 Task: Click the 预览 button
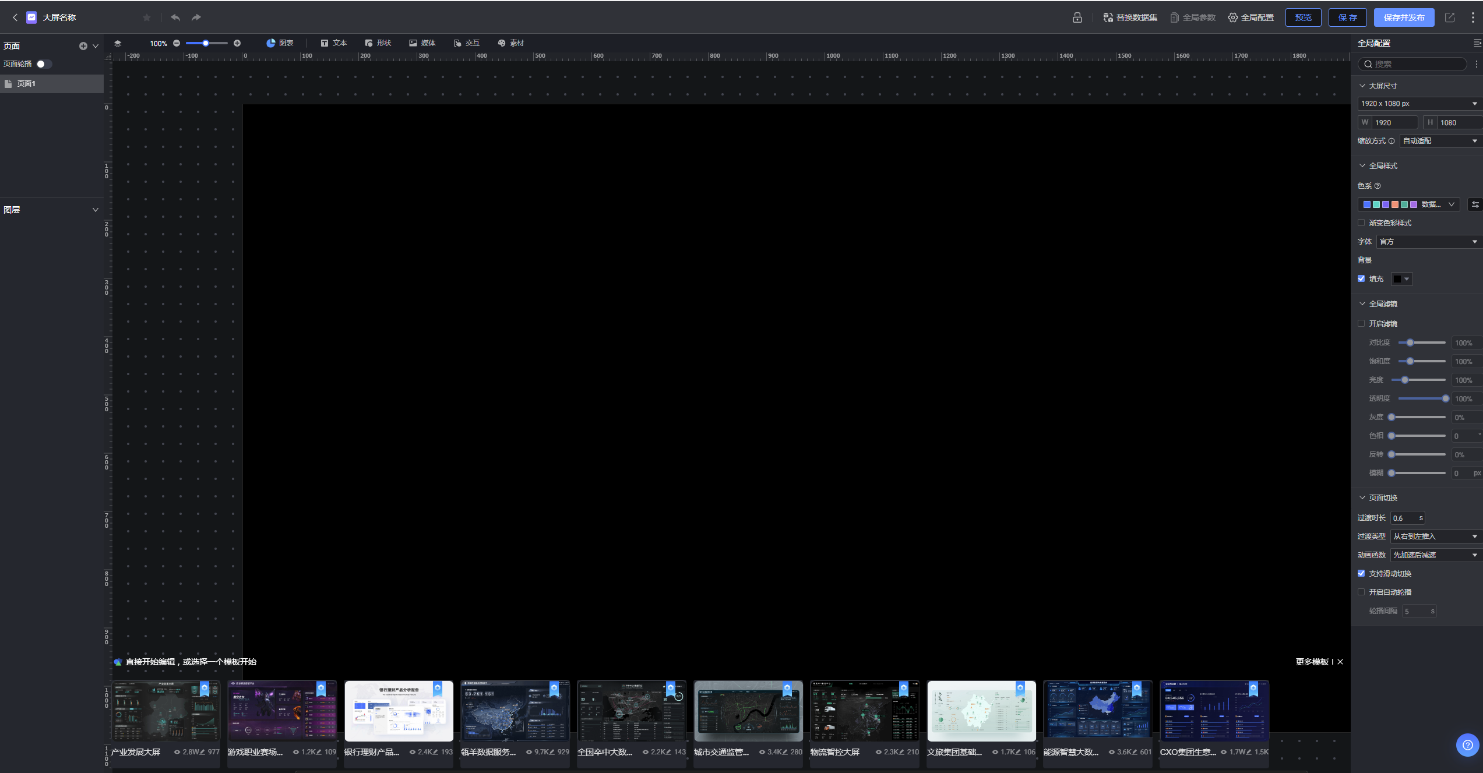coord(1303,17)
